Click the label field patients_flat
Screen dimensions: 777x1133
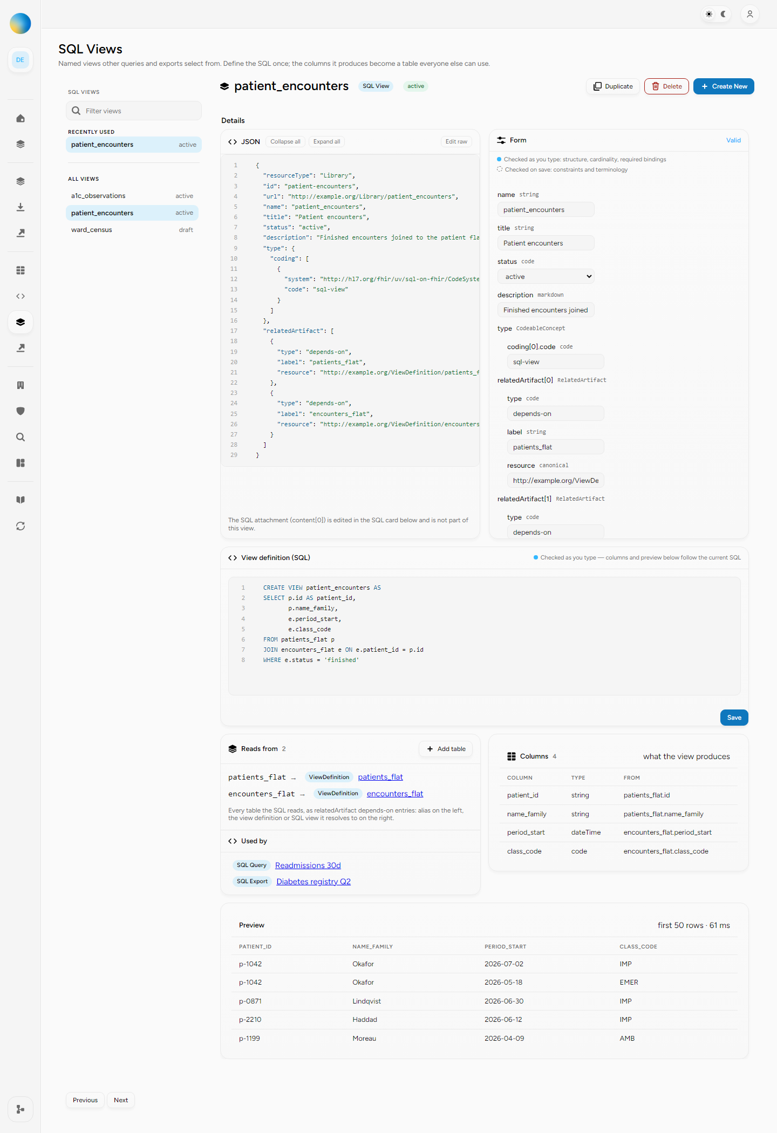click(x=555, y=447)
